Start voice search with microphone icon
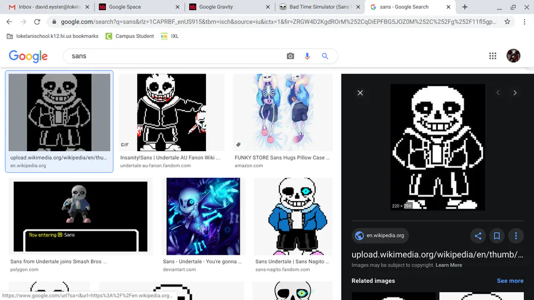Viewport: 534px width, 300px height. [x=307, y=56]
